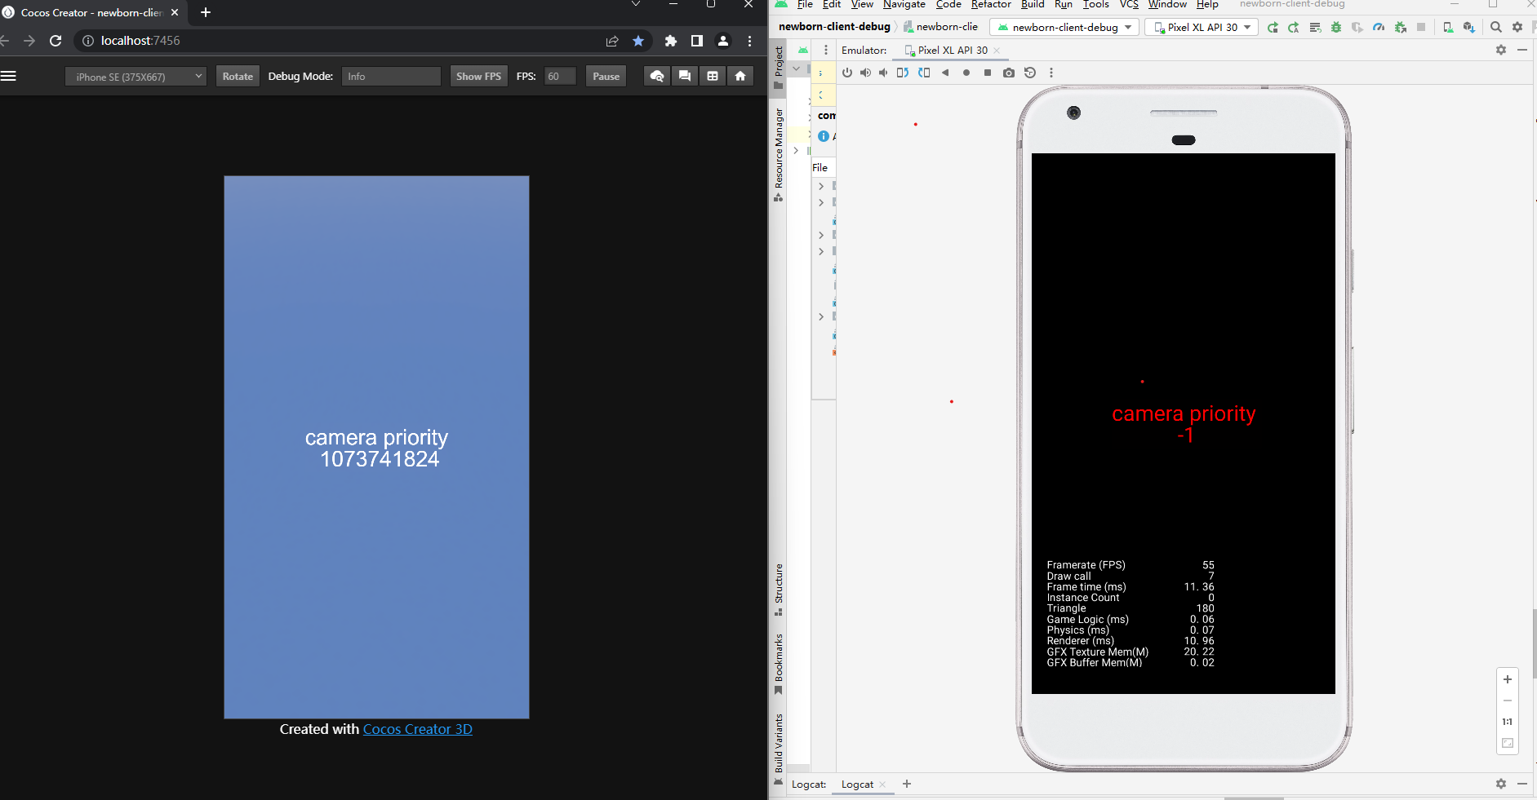The height and width of the screenshot is (800, 1537).
Task: Click the Cocos Creator 3D link
Action: (417, 728)
